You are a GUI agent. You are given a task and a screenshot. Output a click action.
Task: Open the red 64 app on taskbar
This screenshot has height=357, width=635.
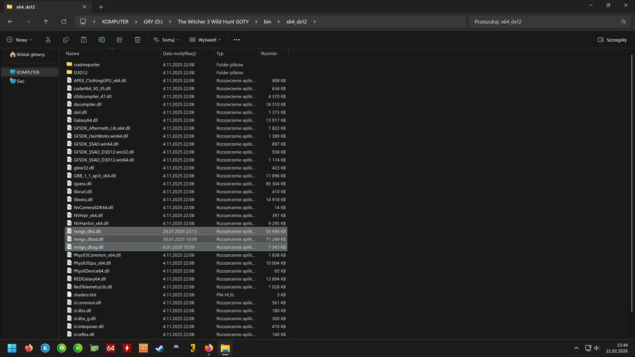110,348
